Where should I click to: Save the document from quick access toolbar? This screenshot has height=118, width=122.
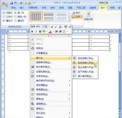(12, 3)
